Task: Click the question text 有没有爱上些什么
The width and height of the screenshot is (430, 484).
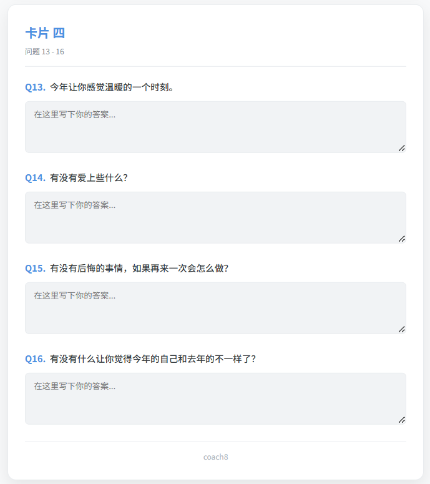Action: pyautogui.click(x=89, y=178)
